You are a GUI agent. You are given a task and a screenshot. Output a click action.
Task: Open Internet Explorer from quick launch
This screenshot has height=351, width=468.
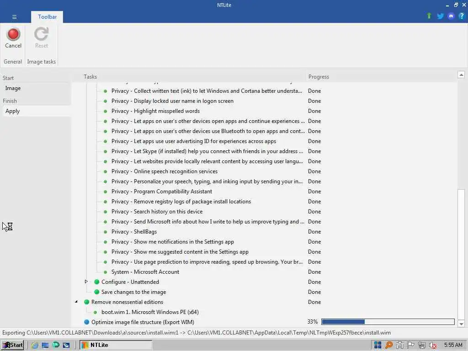click(35, 345)
